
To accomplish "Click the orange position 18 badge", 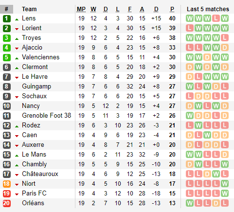I will pos(7,184).
